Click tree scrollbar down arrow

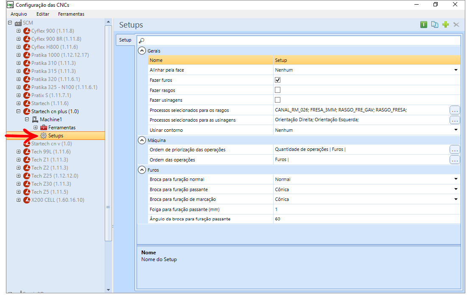[109, 289]
